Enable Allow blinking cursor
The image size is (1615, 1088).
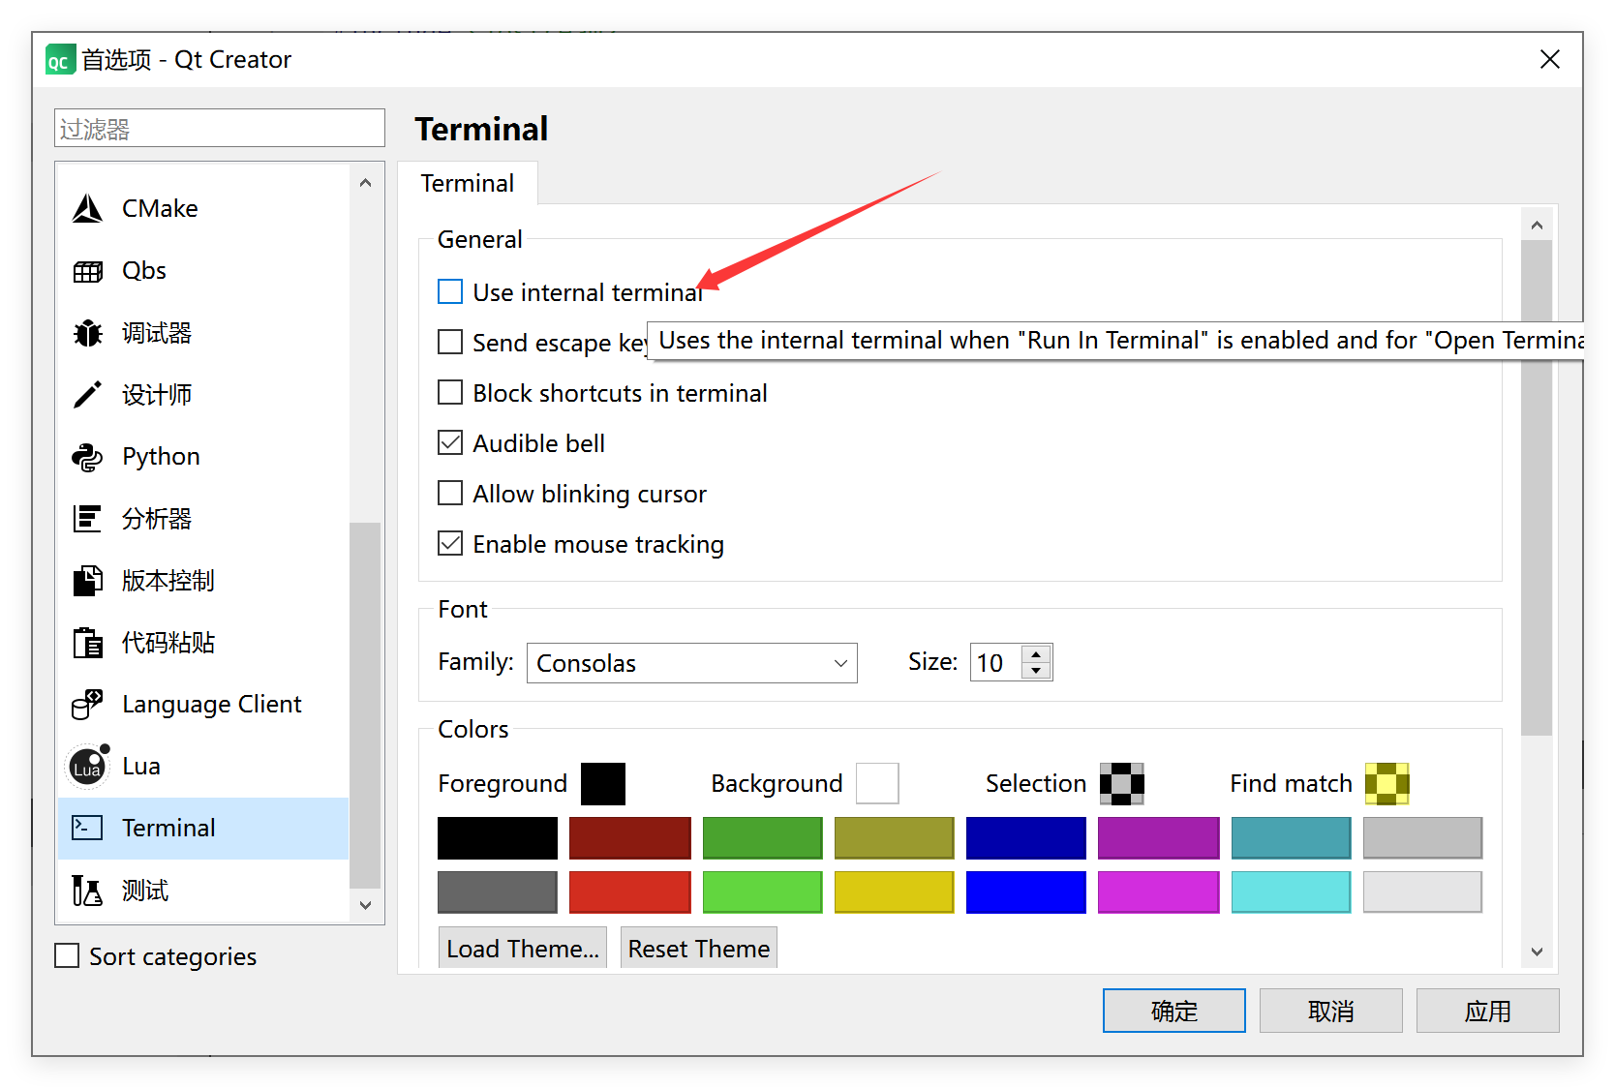click(x=450, y=493)
